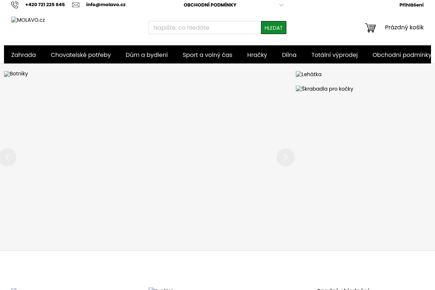This screenshot has width=435, height=290.
Task: Select Dílna from navigation bar
Action: tap(289, 55)
